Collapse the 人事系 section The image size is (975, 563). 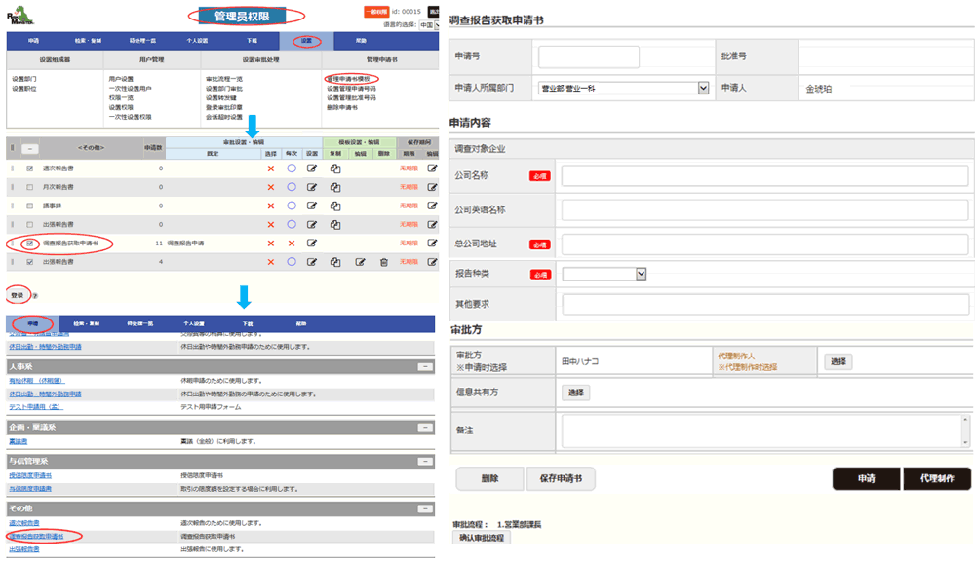425,367
